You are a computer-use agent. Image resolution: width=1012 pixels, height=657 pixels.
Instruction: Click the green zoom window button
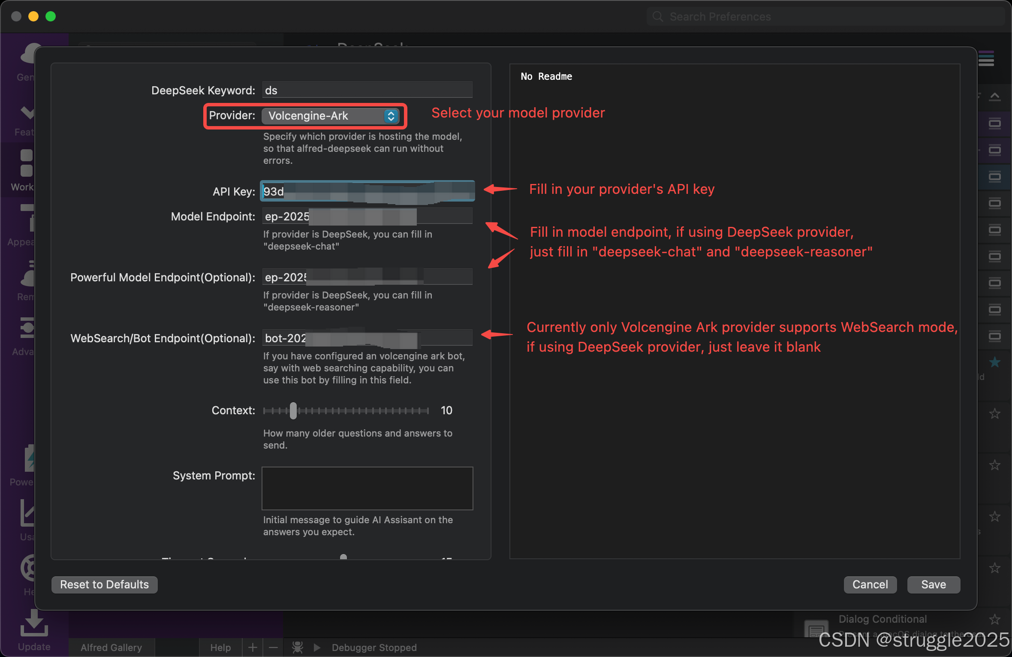pos(51,16)
